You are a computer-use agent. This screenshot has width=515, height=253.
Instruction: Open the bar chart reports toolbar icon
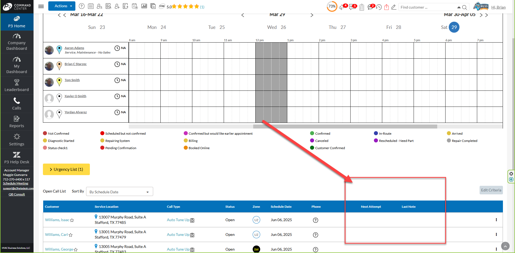tap(144, 6)
